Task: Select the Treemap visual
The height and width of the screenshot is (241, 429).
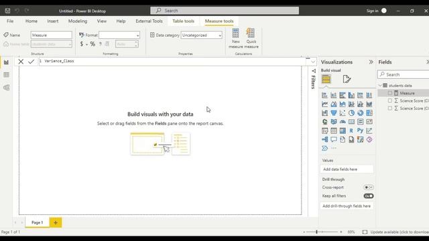Action: coord(369,113)
